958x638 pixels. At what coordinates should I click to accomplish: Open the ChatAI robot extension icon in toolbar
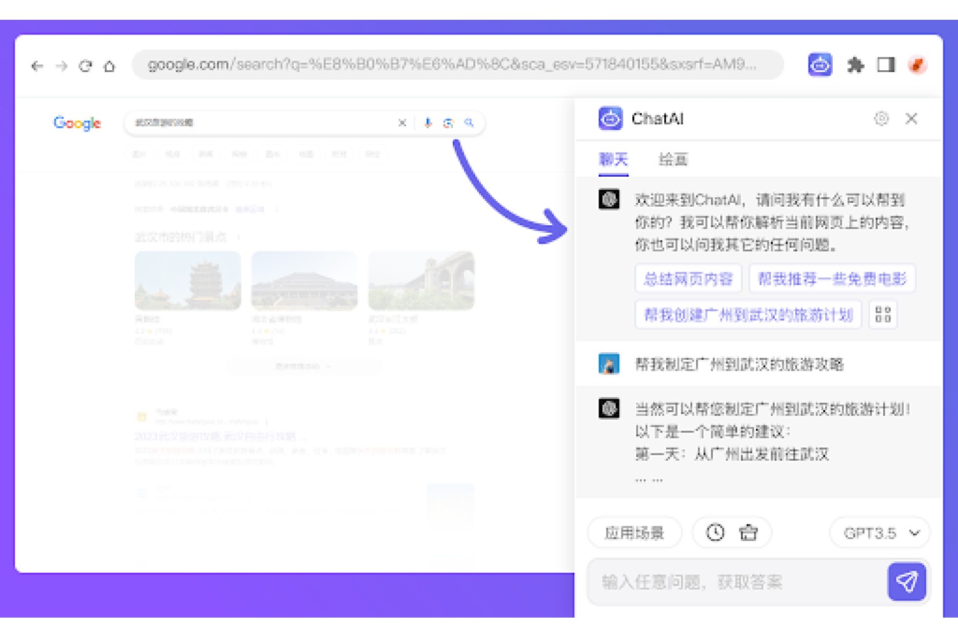coord(820,64)
